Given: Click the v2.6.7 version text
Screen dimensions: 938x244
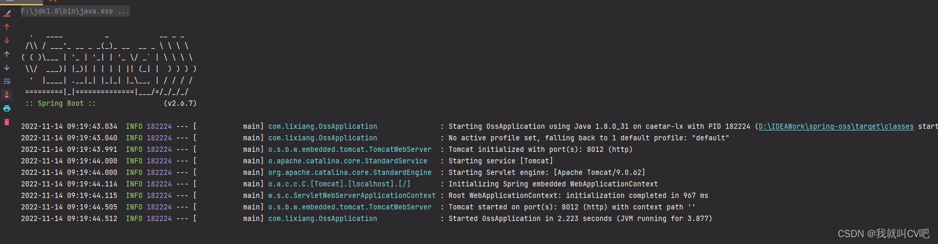Looking at the screenshot, I should click(180, 103).
